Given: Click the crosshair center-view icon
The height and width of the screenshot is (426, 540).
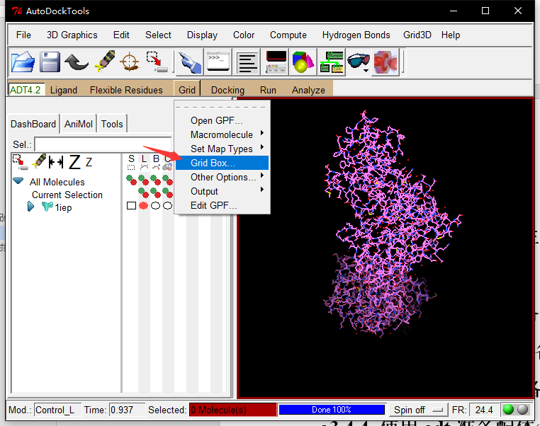Looking at the screenshot, I should pyautogui.click(x=130, y=62).
